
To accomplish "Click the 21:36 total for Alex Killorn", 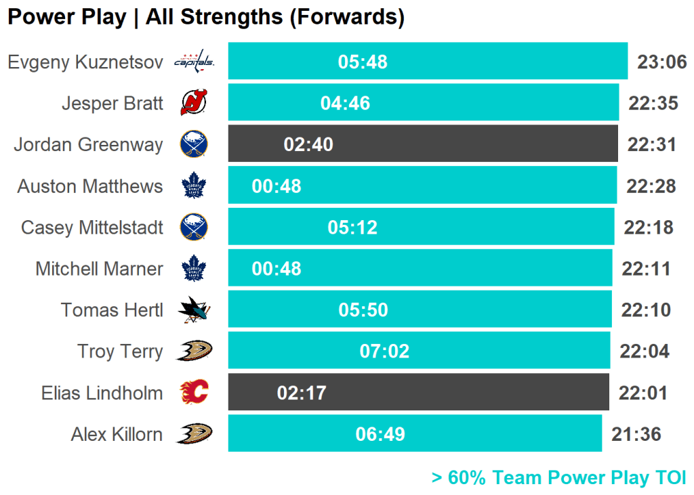I will [x=636, y=434].
